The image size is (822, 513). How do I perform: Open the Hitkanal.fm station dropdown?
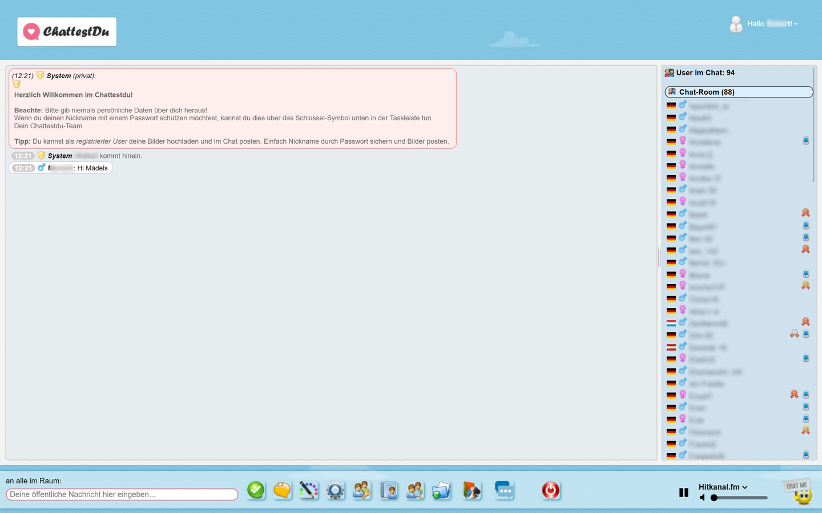[722, 487]
